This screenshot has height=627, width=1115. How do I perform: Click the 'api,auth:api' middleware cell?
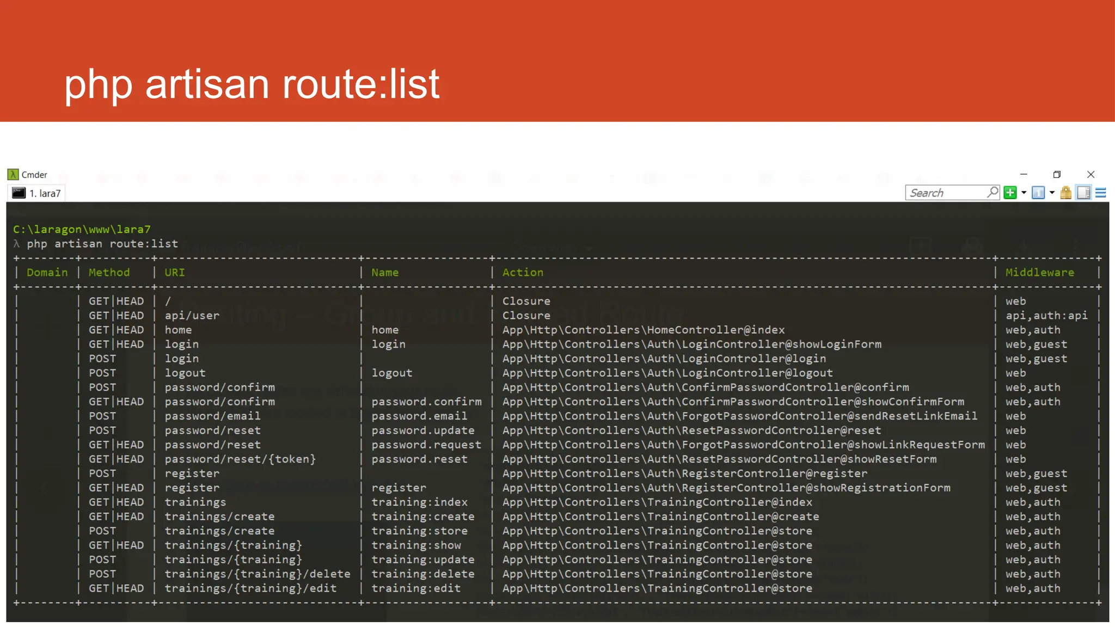tap(1046, 316)
